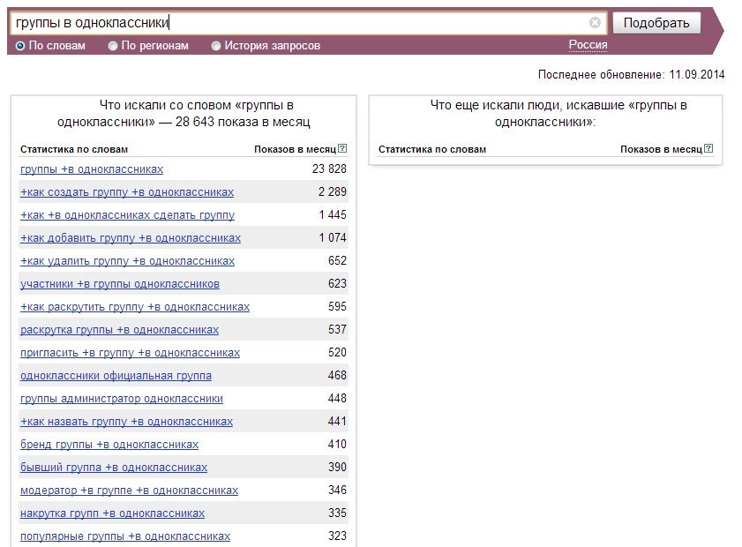This screenshot has width=742, height=547.
Task: Click the value '595' in the table
Action: [x=337, y=307]
